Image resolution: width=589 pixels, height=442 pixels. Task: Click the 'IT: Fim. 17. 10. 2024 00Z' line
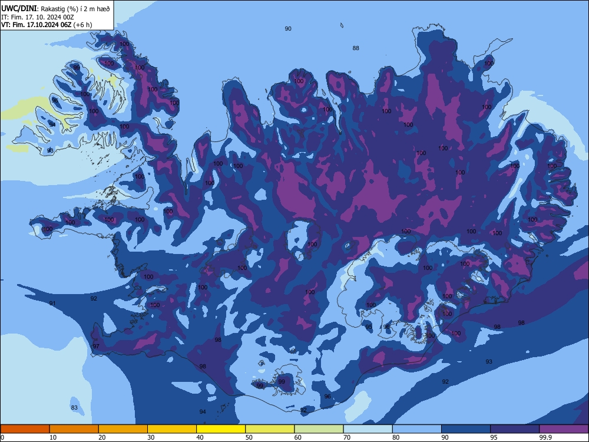click(38, 17)
